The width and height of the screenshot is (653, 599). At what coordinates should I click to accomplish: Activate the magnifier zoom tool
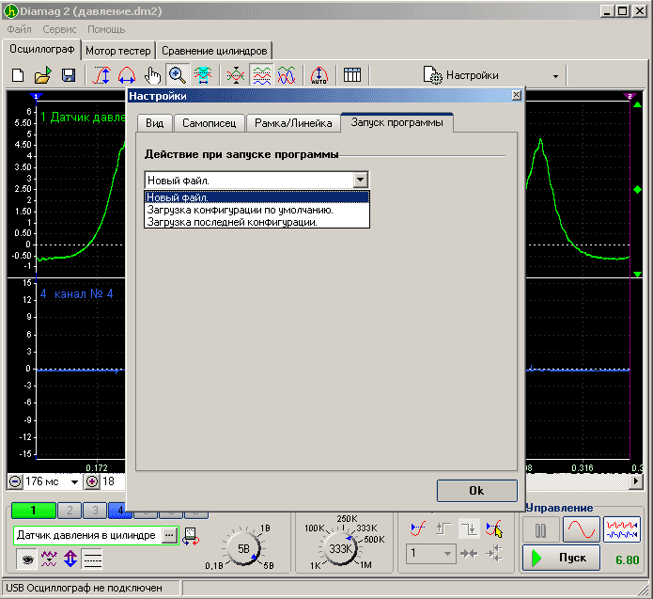pos(178,75)
